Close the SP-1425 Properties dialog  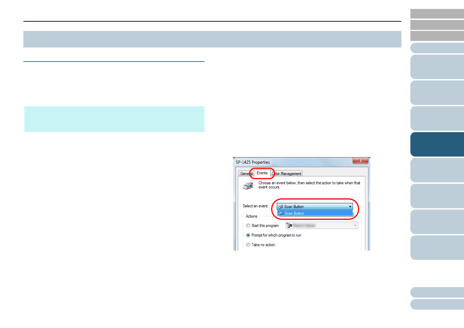coord(361,161)
